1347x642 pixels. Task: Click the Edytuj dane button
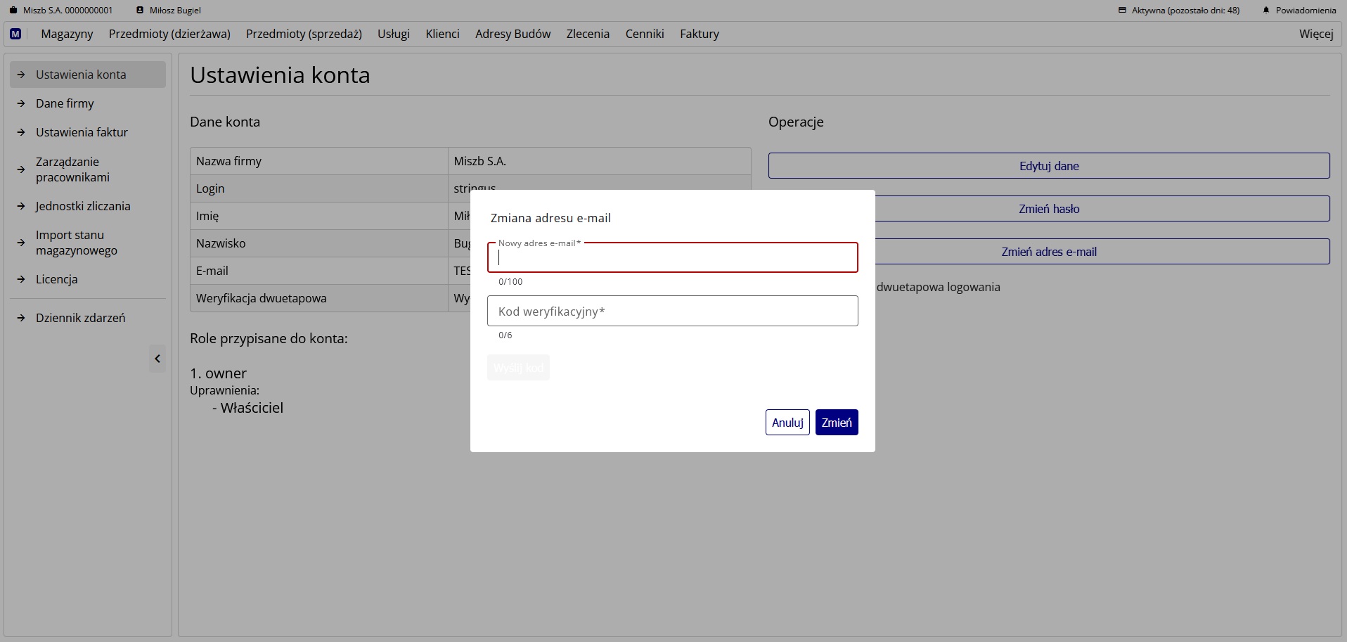[x=1049, y=166]
